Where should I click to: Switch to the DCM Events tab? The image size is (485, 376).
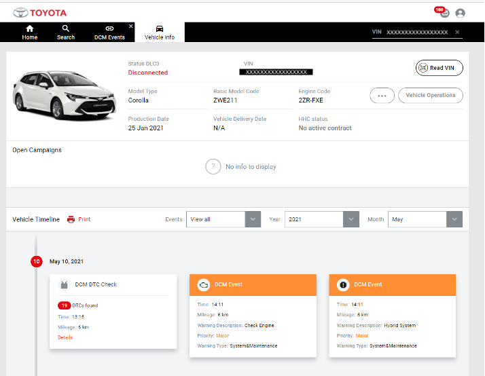[109, 33]
